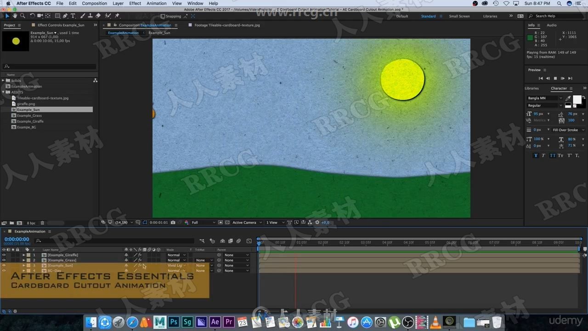
Task: Delete selected project item with trash icon
Action: pos(42,223)
